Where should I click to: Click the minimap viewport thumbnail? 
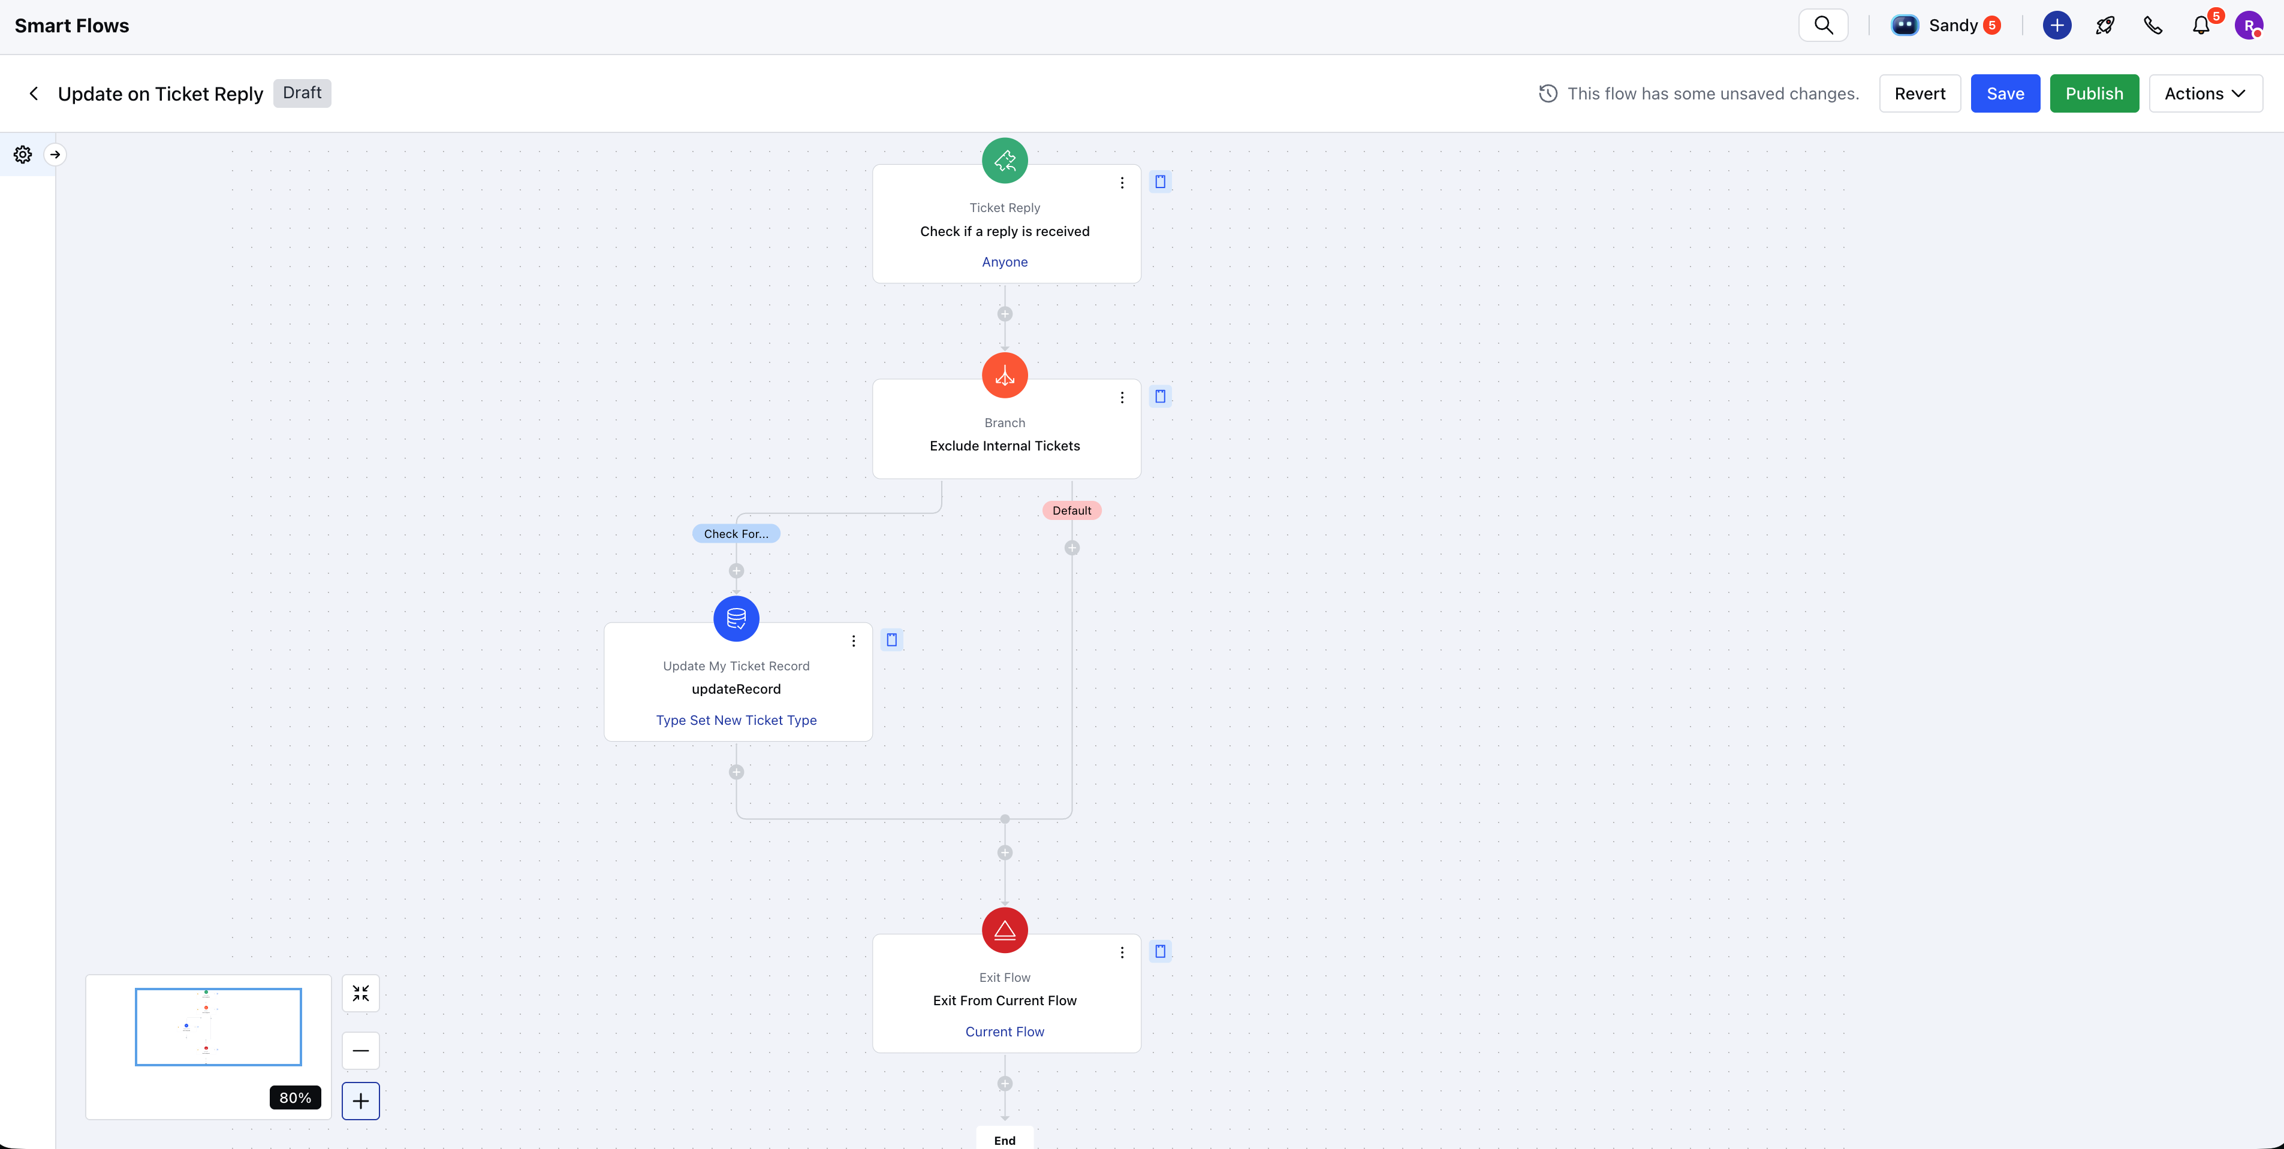point(218,1027)
